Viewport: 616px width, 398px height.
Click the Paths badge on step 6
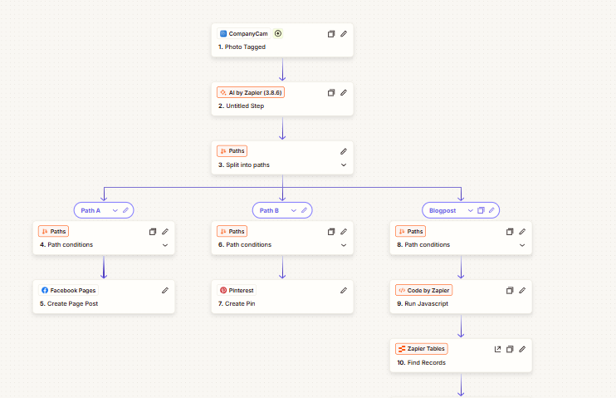coord(232,231)
